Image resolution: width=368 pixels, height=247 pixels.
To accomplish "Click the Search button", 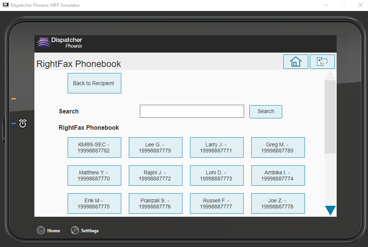I will pos(266,112).
